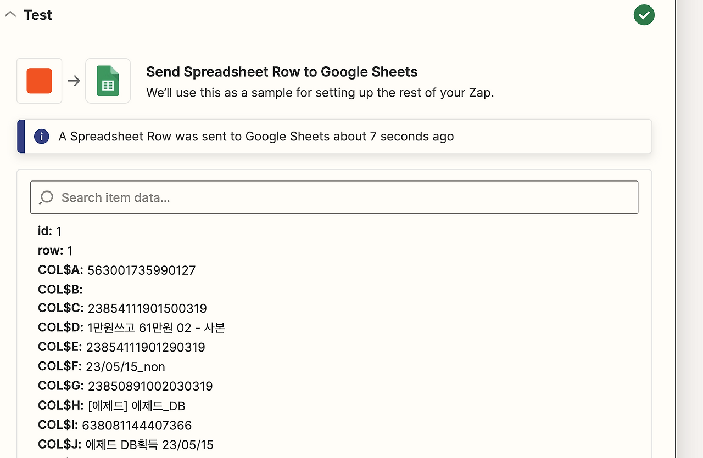Click the blue info icon in banner

tap(41, 137)
